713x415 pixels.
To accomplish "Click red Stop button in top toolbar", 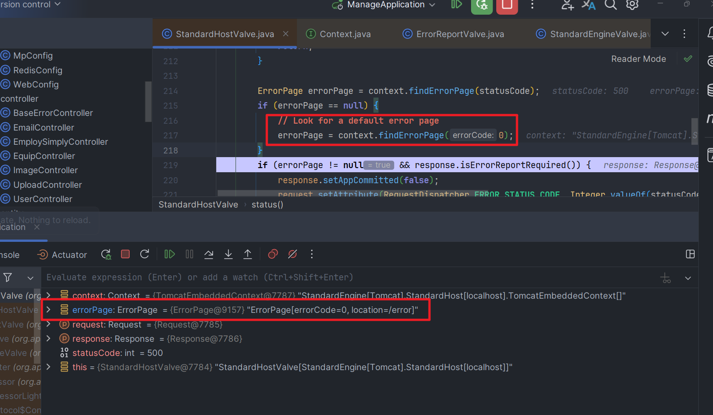I will (x=507, y=5).
